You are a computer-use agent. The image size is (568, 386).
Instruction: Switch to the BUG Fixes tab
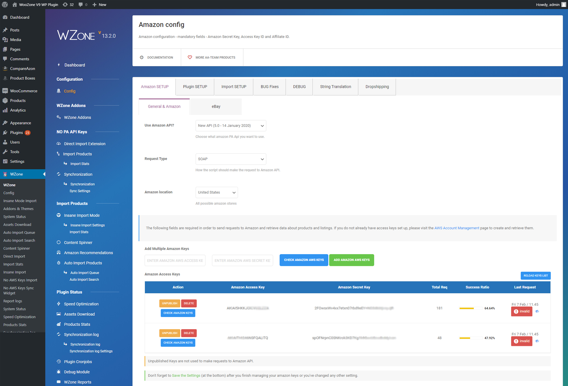point(270,87)
